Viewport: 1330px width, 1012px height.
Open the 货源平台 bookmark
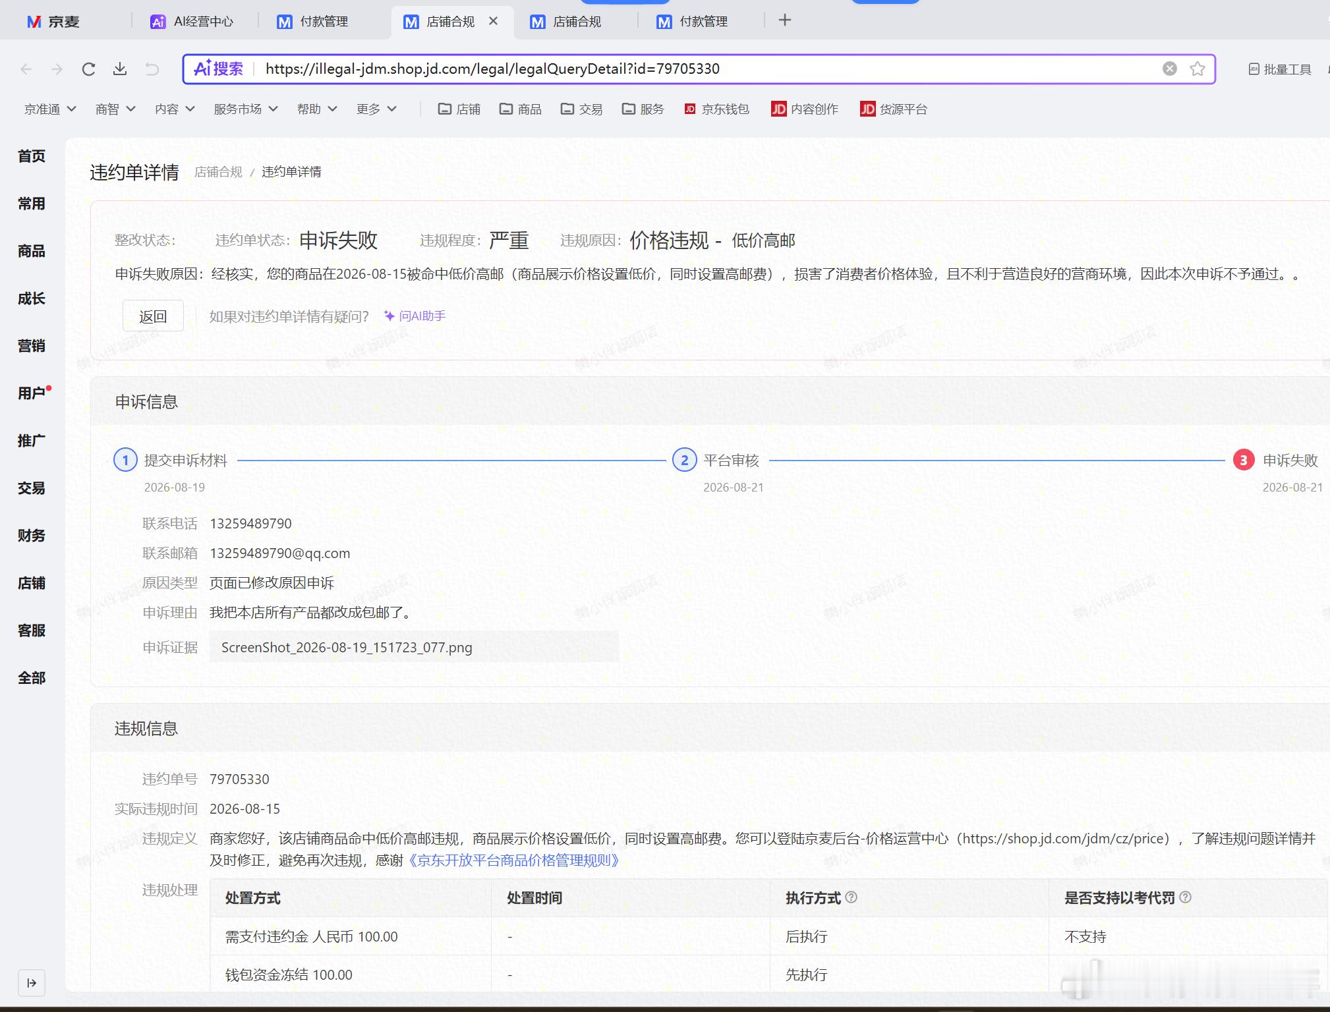[x=894, y=109]
